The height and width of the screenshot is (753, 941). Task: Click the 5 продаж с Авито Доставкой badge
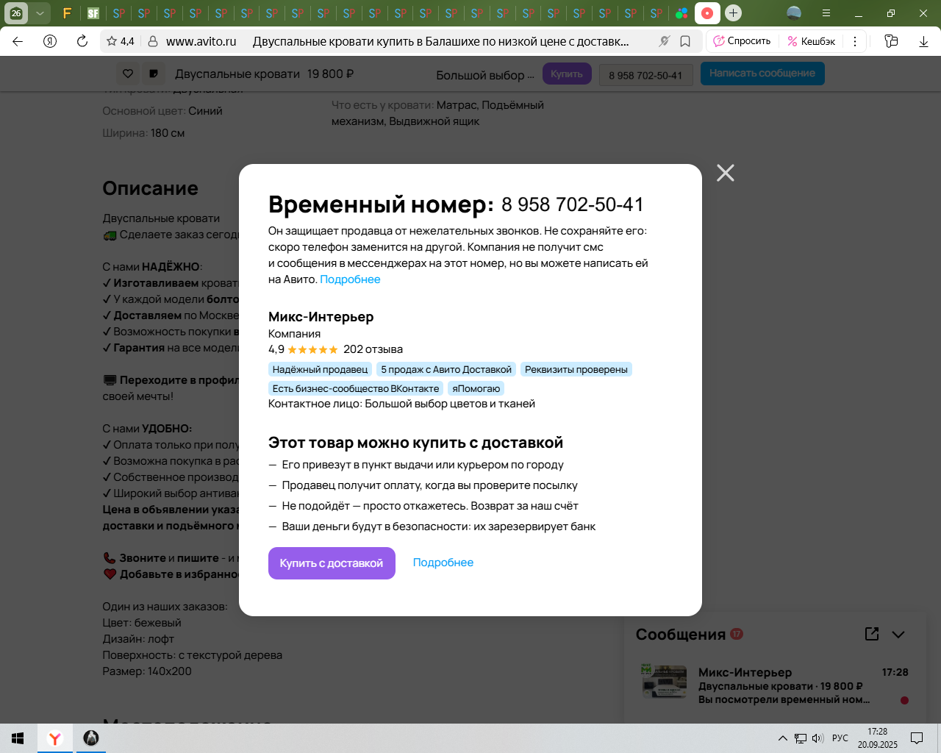point(446,369)
